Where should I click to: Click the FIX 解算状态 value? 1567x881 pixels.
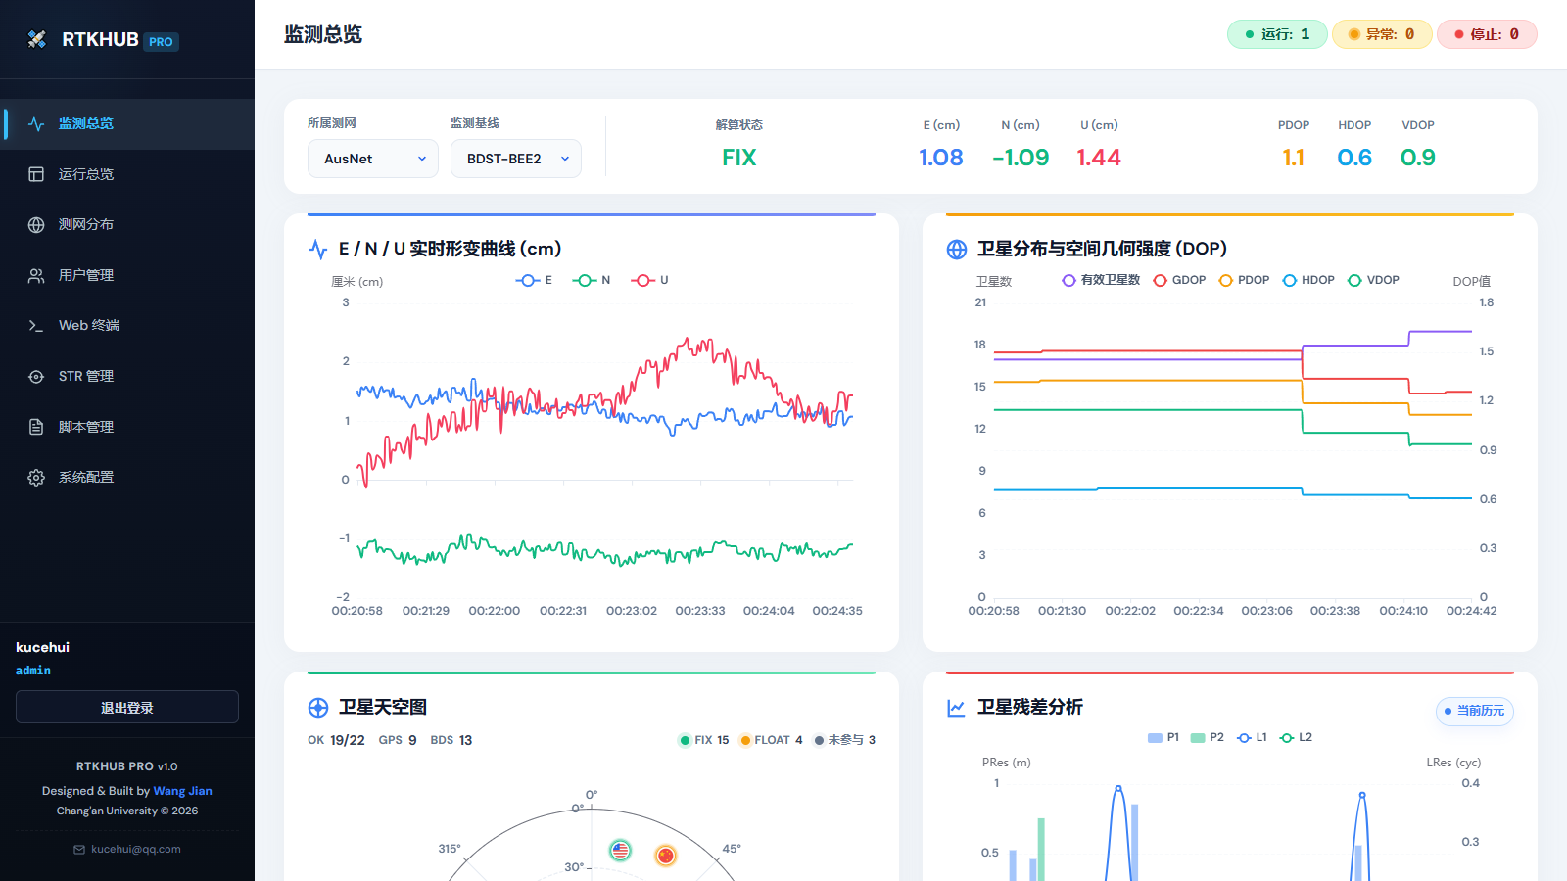[x=739, y=158]
